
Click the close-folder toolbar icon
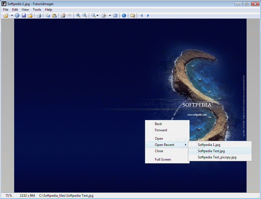30,16
